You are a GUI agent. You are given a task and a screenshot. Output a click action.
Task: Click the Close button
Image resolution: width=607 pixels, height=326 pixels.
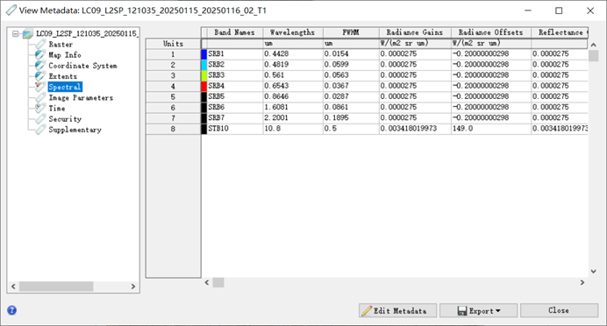(x=559, y=310)
